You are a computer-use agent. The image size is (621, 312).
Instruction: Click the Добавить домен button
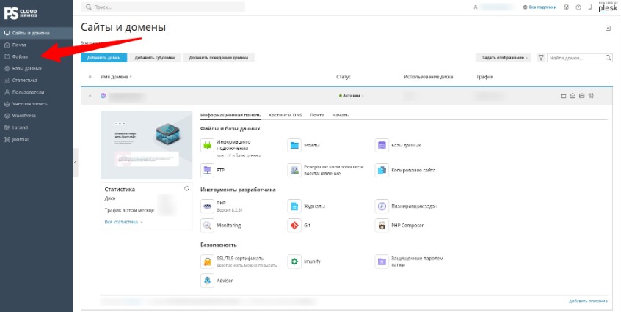(103, 58)
